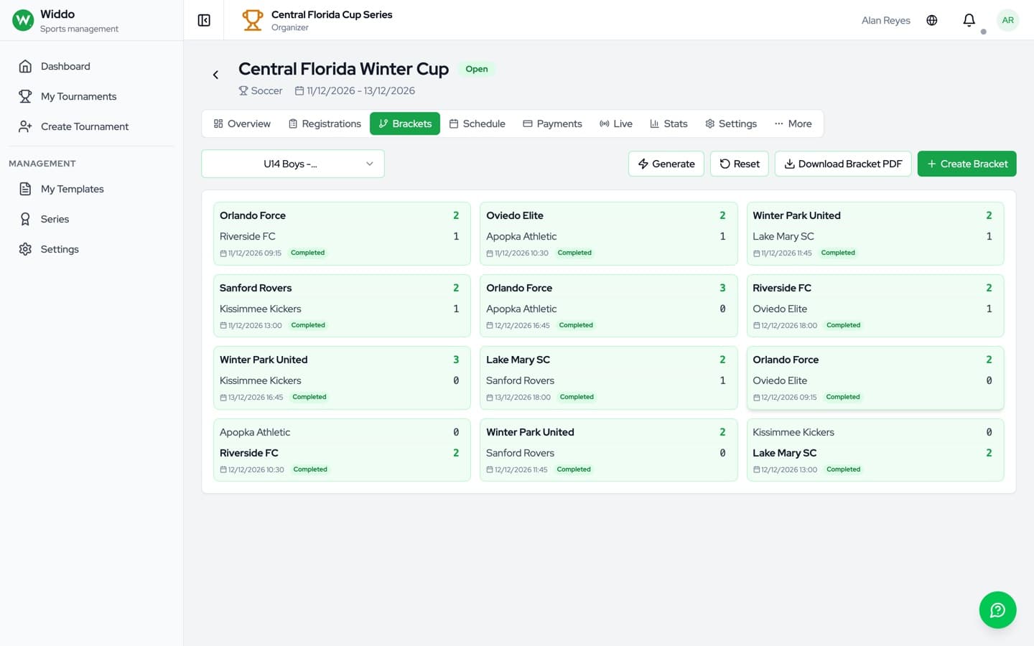The image size is (1034, 646).
Task: Open the Sanford Rovers vs Kissimmee Kickers match
Action: pyautogui.click(x=342, y=306)
